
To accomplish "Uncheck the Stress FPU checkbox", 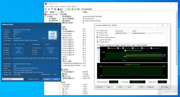I will point(100,33).
